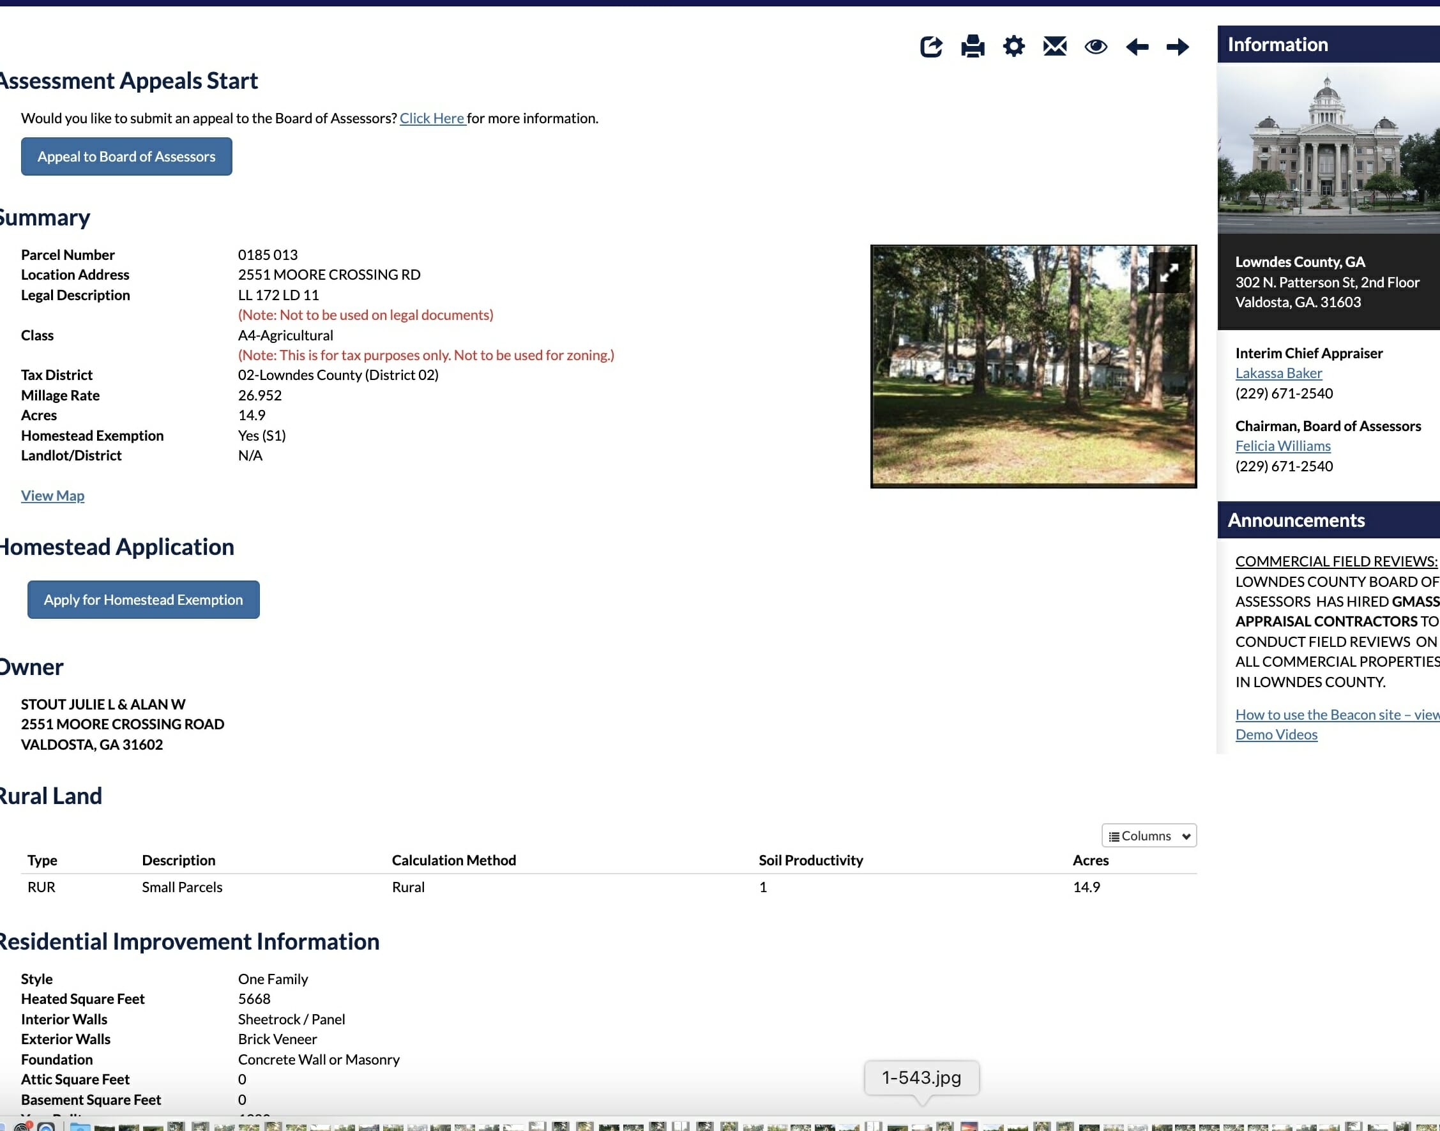1440x1131 pixels.
Task: Click Appeal to Board of Assessors button
Action: 126,156
